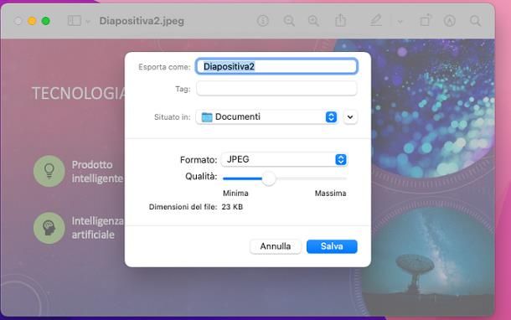Click the Salva button
The image size is (511, 320).
click(x=332, y=246)
